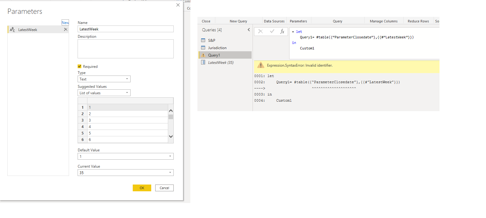
Task: Open the Data Sources ribbon group
Action: click(x=274, y=21)
